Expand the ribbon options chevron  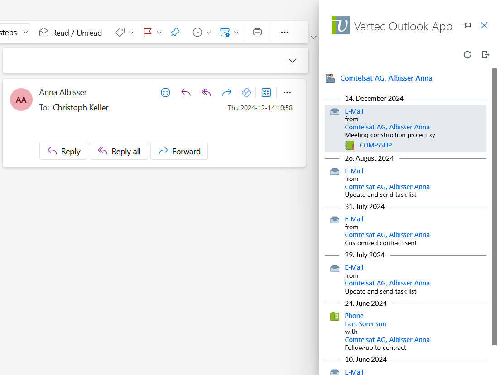pos(313,37)
